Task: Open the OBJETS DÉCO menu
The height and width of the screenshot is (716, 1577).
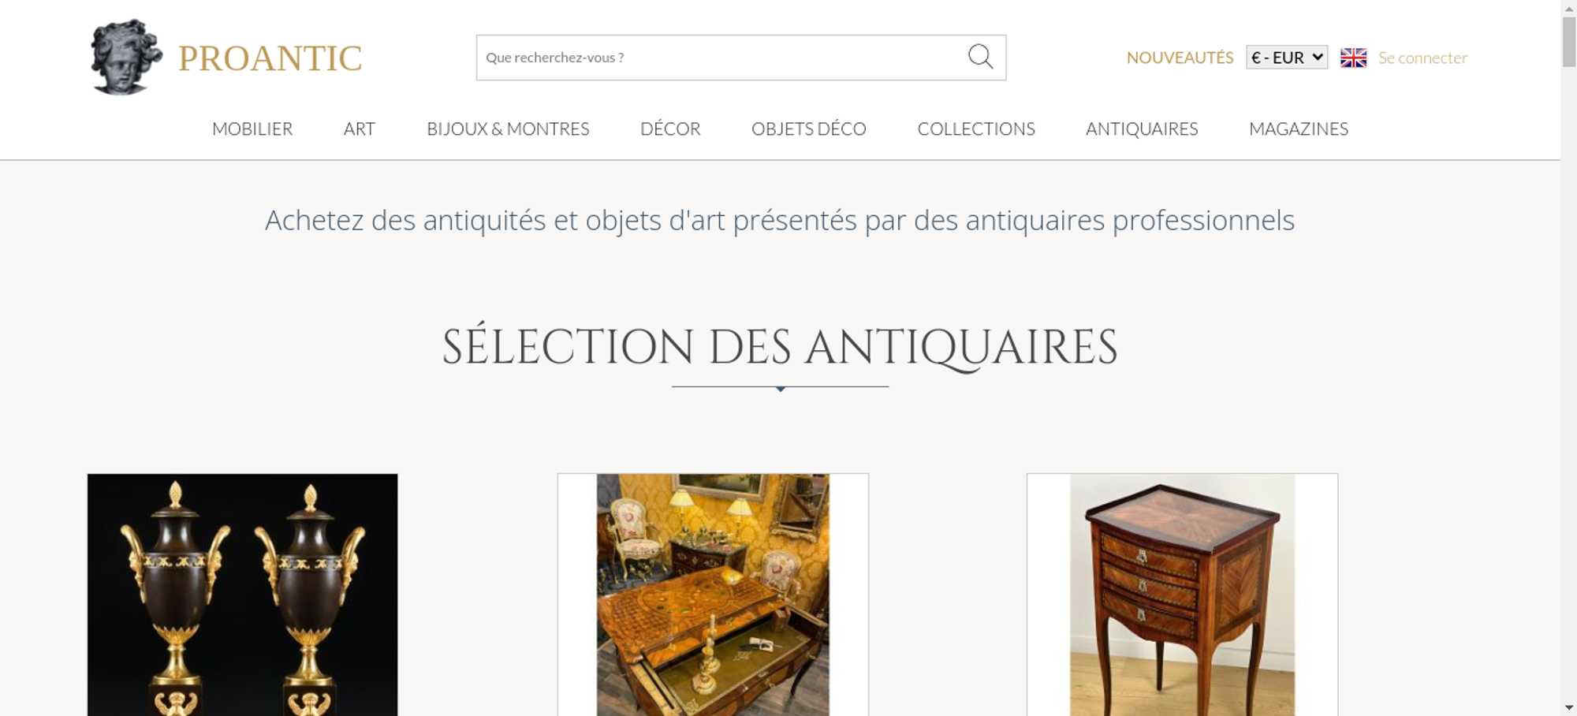Action: coord(809,129)
